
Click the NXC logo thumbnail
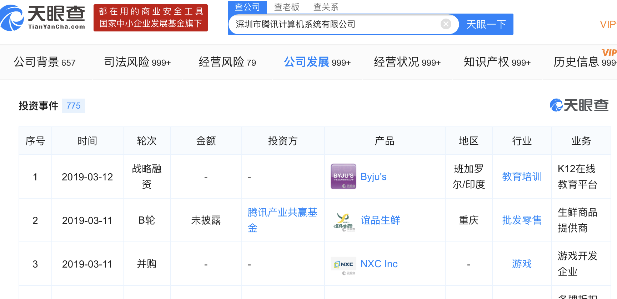pos(343,266)
